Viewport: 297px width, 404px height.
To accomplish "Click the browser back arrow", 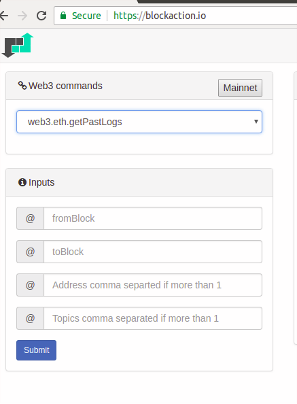I will coord(4,16).
